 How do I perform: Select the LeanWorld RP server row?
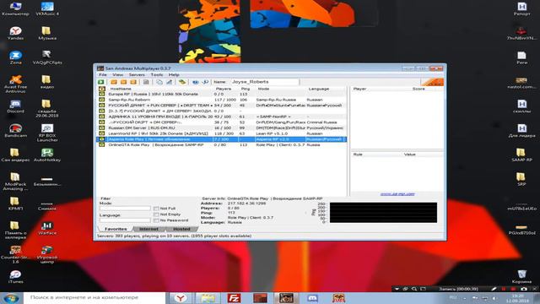pos(221,133)
